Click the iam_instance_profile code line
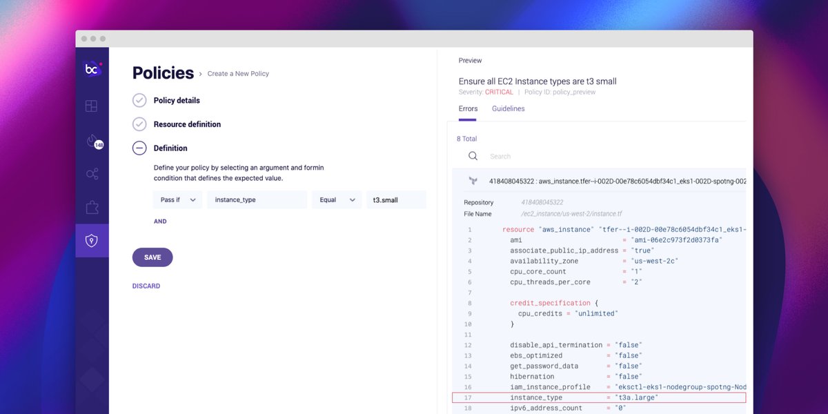 click(x=628, y=387)
